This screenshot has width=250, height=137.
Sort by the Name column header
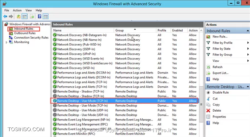pos(83,30)
